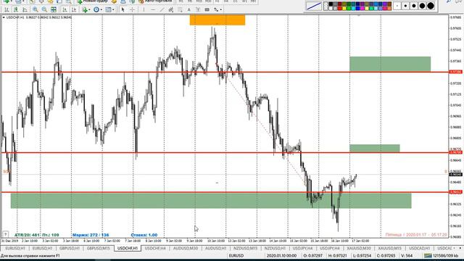
Task: Select the large green zone along chart bottom
Action: tap(211, 201)
